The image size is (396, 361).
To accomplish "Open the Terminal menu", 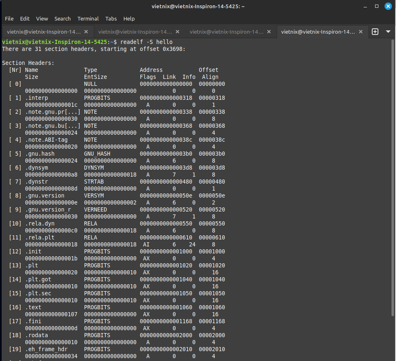I will (x=88, y=19).
